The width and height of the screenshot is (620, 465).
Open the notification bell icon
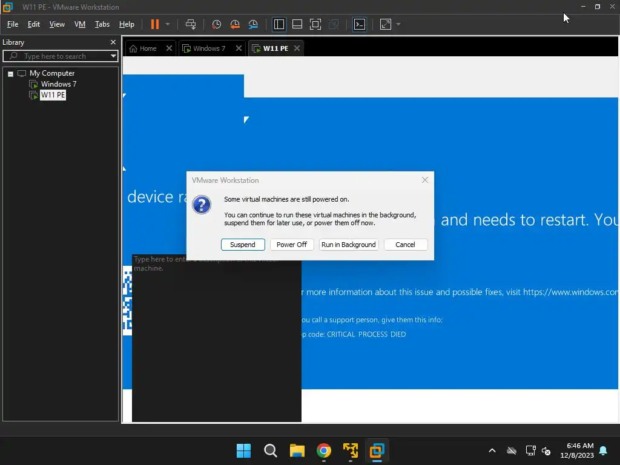[604, 450]
